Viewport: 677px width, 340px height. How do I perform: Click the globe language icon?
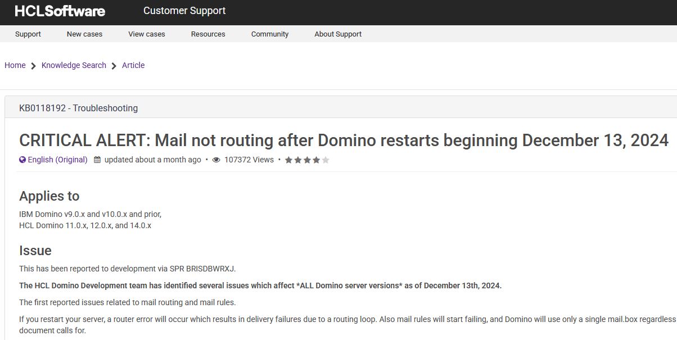click(x=22, y=160)
